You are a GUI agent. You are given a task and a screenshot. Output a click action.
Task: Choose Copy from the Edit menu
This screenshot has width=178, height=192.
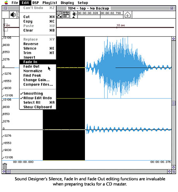(38, 21)
